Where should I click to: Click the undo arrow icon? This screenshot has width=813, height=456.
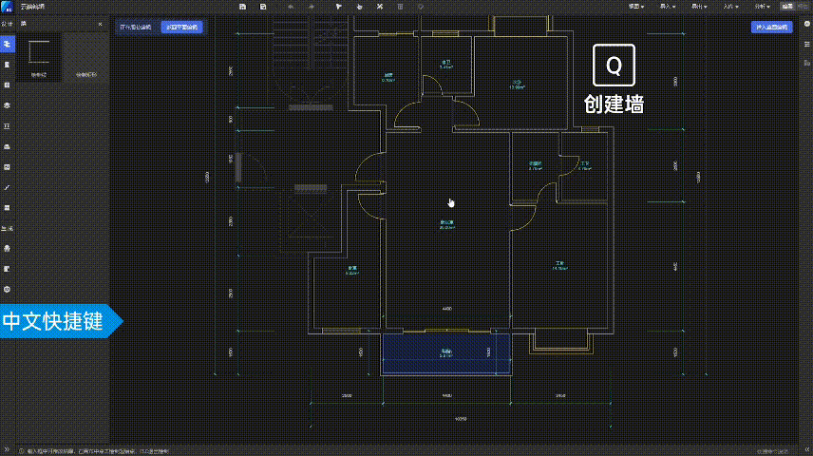291,7
